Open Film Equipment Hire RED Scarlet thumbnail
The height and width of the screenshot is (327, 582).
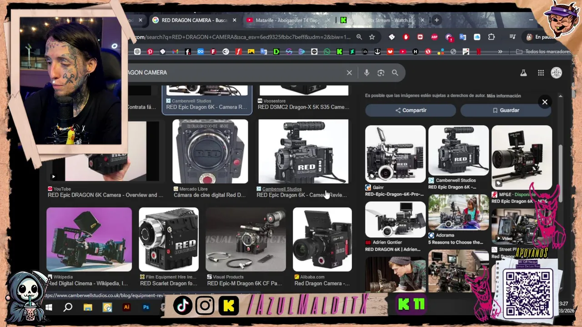pyautogui.click(x=169, y=239)
